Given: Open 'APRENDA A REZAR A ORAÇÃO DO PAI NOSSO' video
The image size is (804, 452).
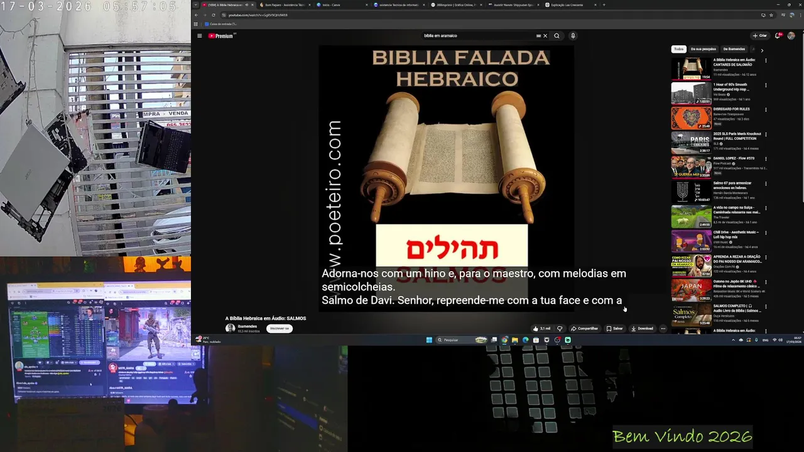Looking at the screenshot, I should click(691, 265).
